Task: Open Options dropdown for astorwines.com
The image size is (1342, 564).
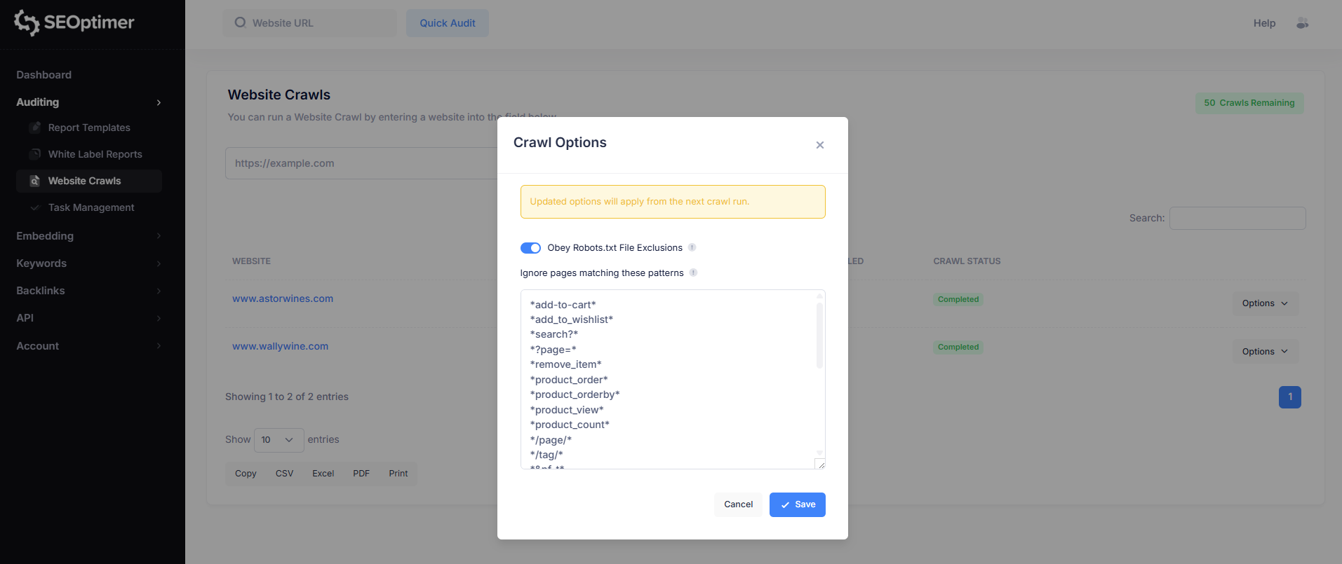Action: tap(1265, 303)
